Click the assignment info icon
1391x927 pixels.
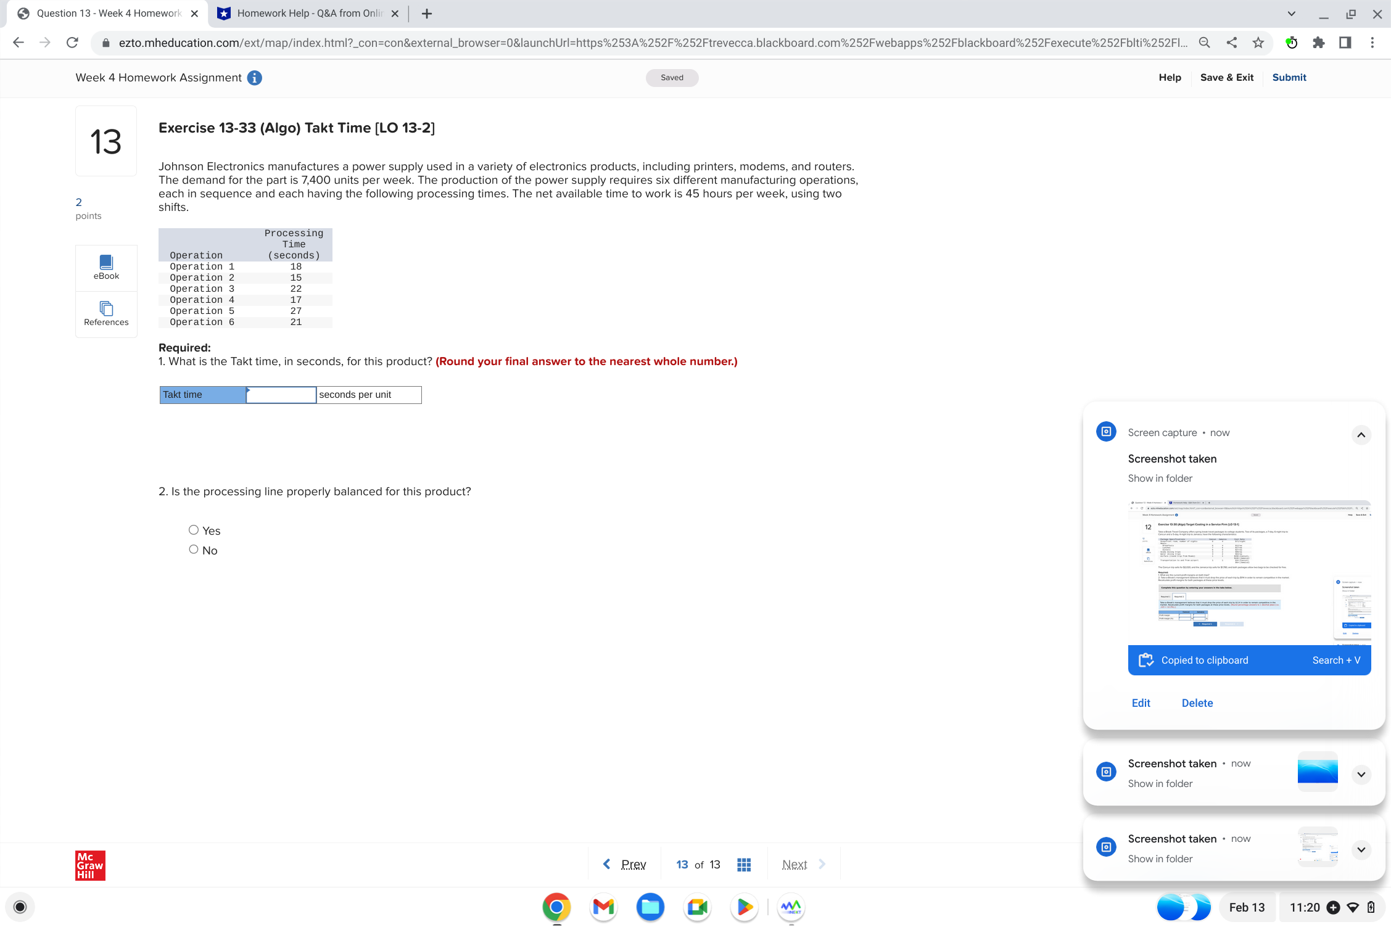tap(254, 78)
